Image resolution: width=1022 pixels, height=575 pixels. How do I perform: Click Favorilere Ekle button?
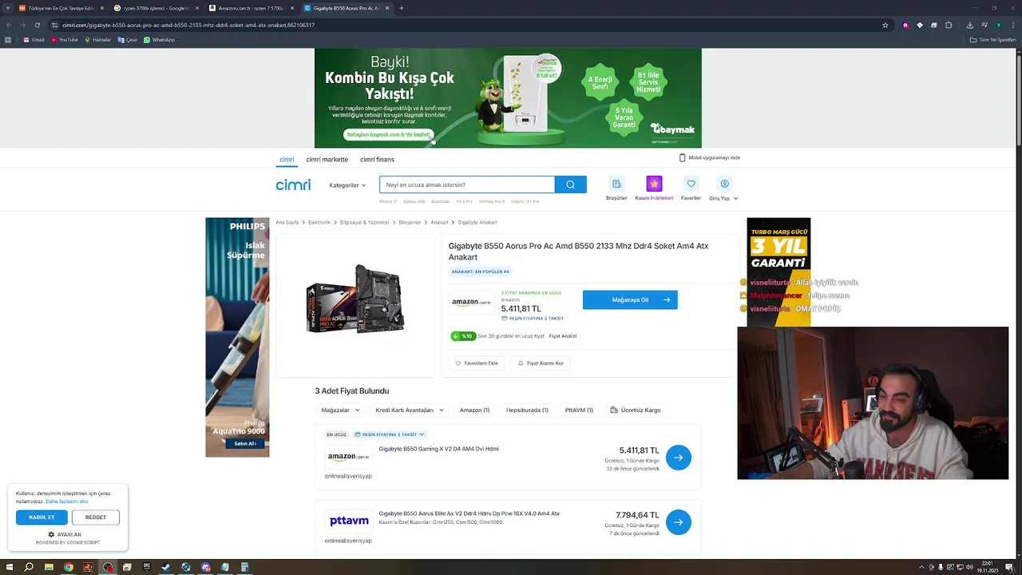(477, 363)
